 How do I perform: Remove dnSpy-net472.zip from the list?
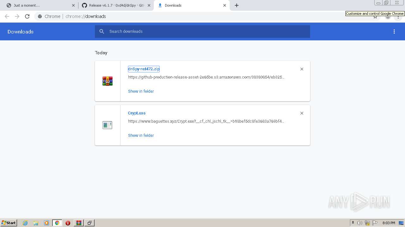(x=302, y=69)
